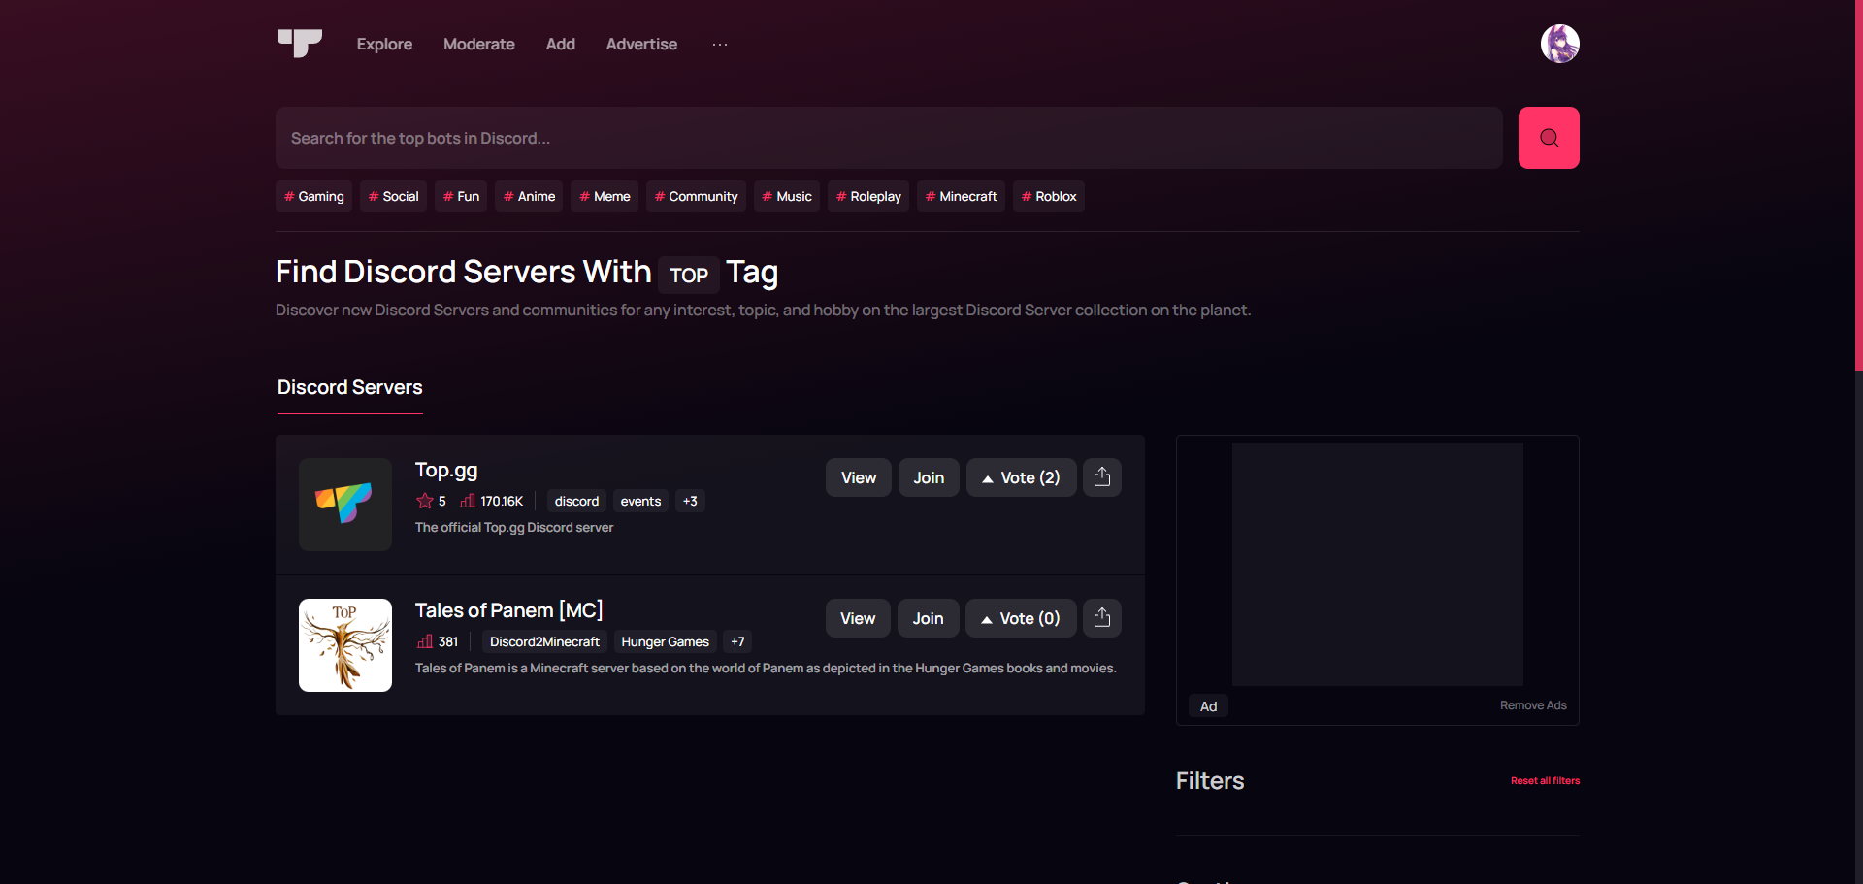Share the Top.gg server listing

click(x=1102, y=477)
